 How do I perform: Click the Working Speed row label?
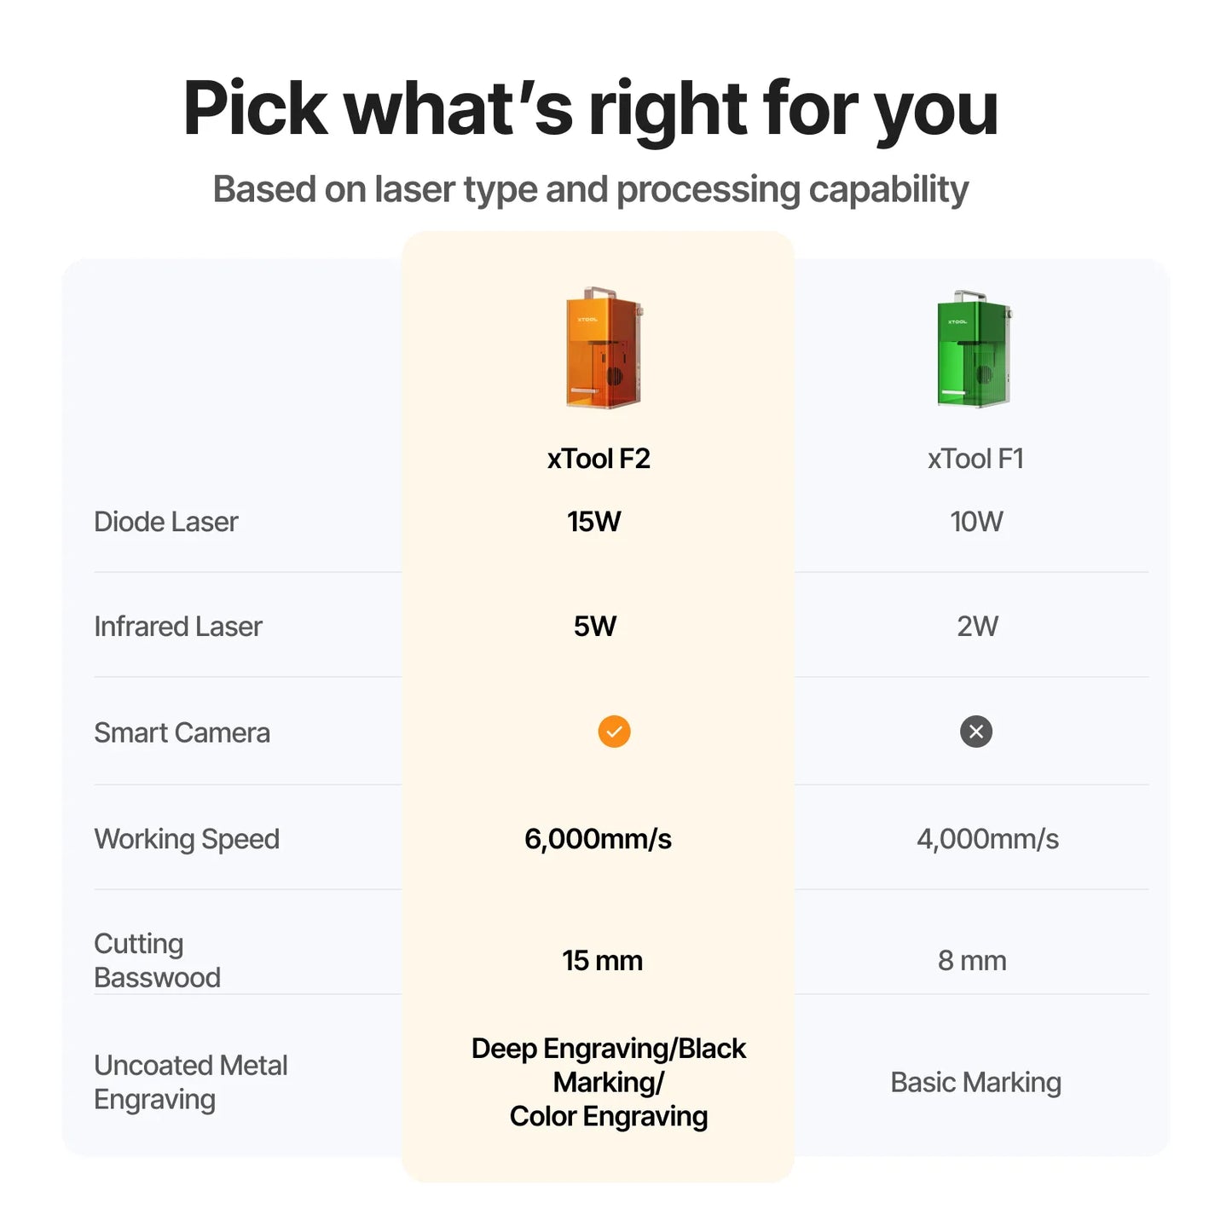point(187,839)
